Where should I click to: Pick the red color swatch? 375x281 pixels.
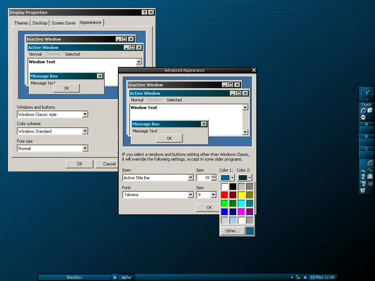(x=224, y=195)
